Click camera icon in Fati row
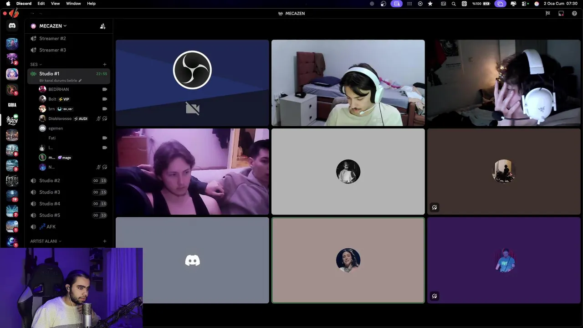 coord(105,138)
